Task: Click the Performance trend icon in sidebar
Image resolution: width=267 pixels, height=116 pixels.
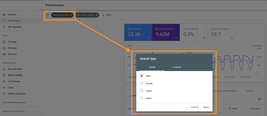Action: point(4,21)
